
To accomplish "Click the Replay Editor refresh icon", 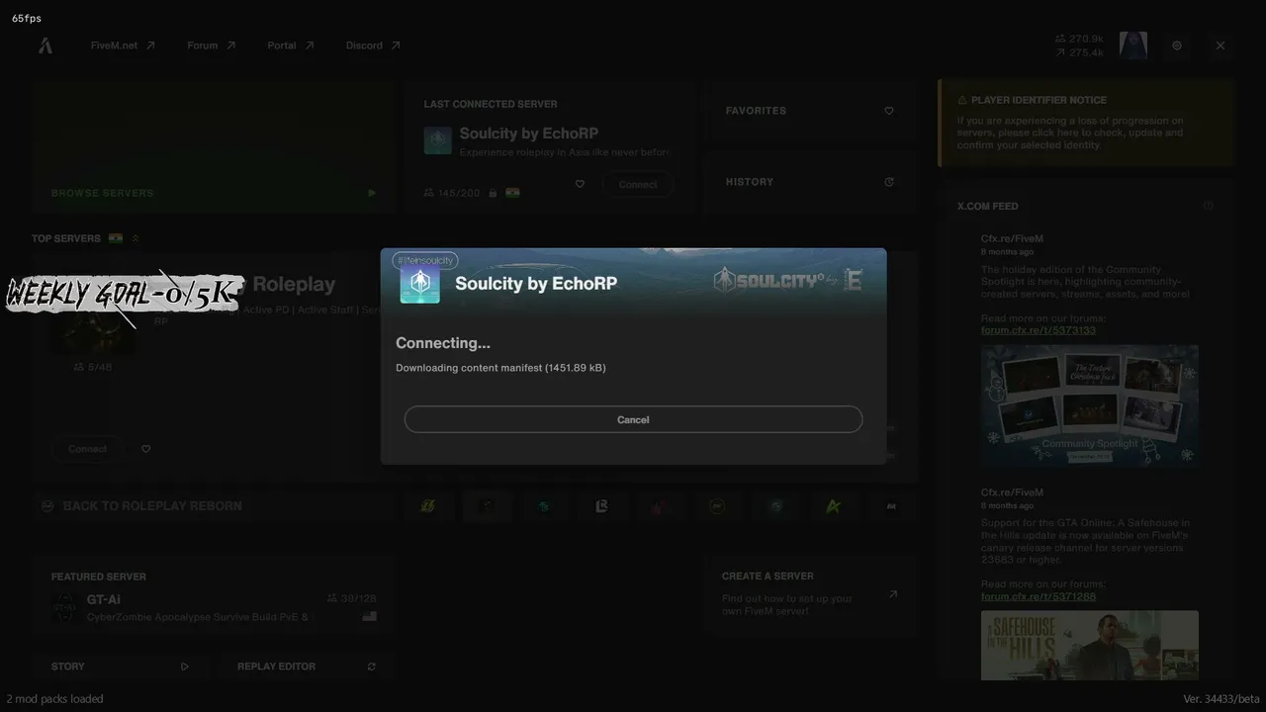I will [x=372, y=667].
